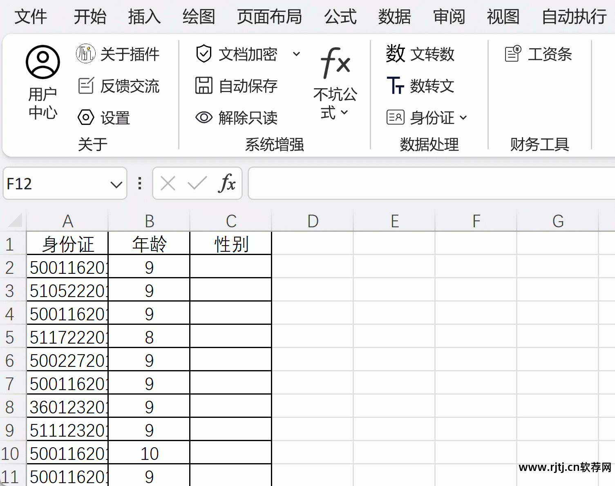Click the 身份证 ID card icon

[396, 118]
